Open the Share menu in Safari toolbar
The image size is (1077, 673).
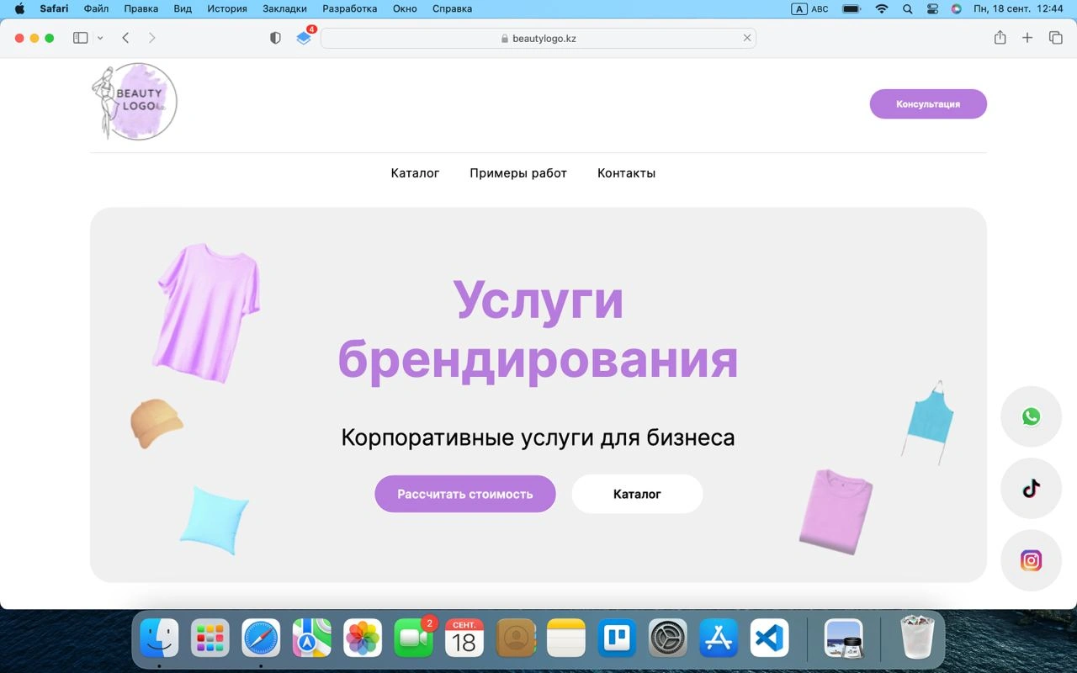pyautogui.click(x=1000, y=38)
